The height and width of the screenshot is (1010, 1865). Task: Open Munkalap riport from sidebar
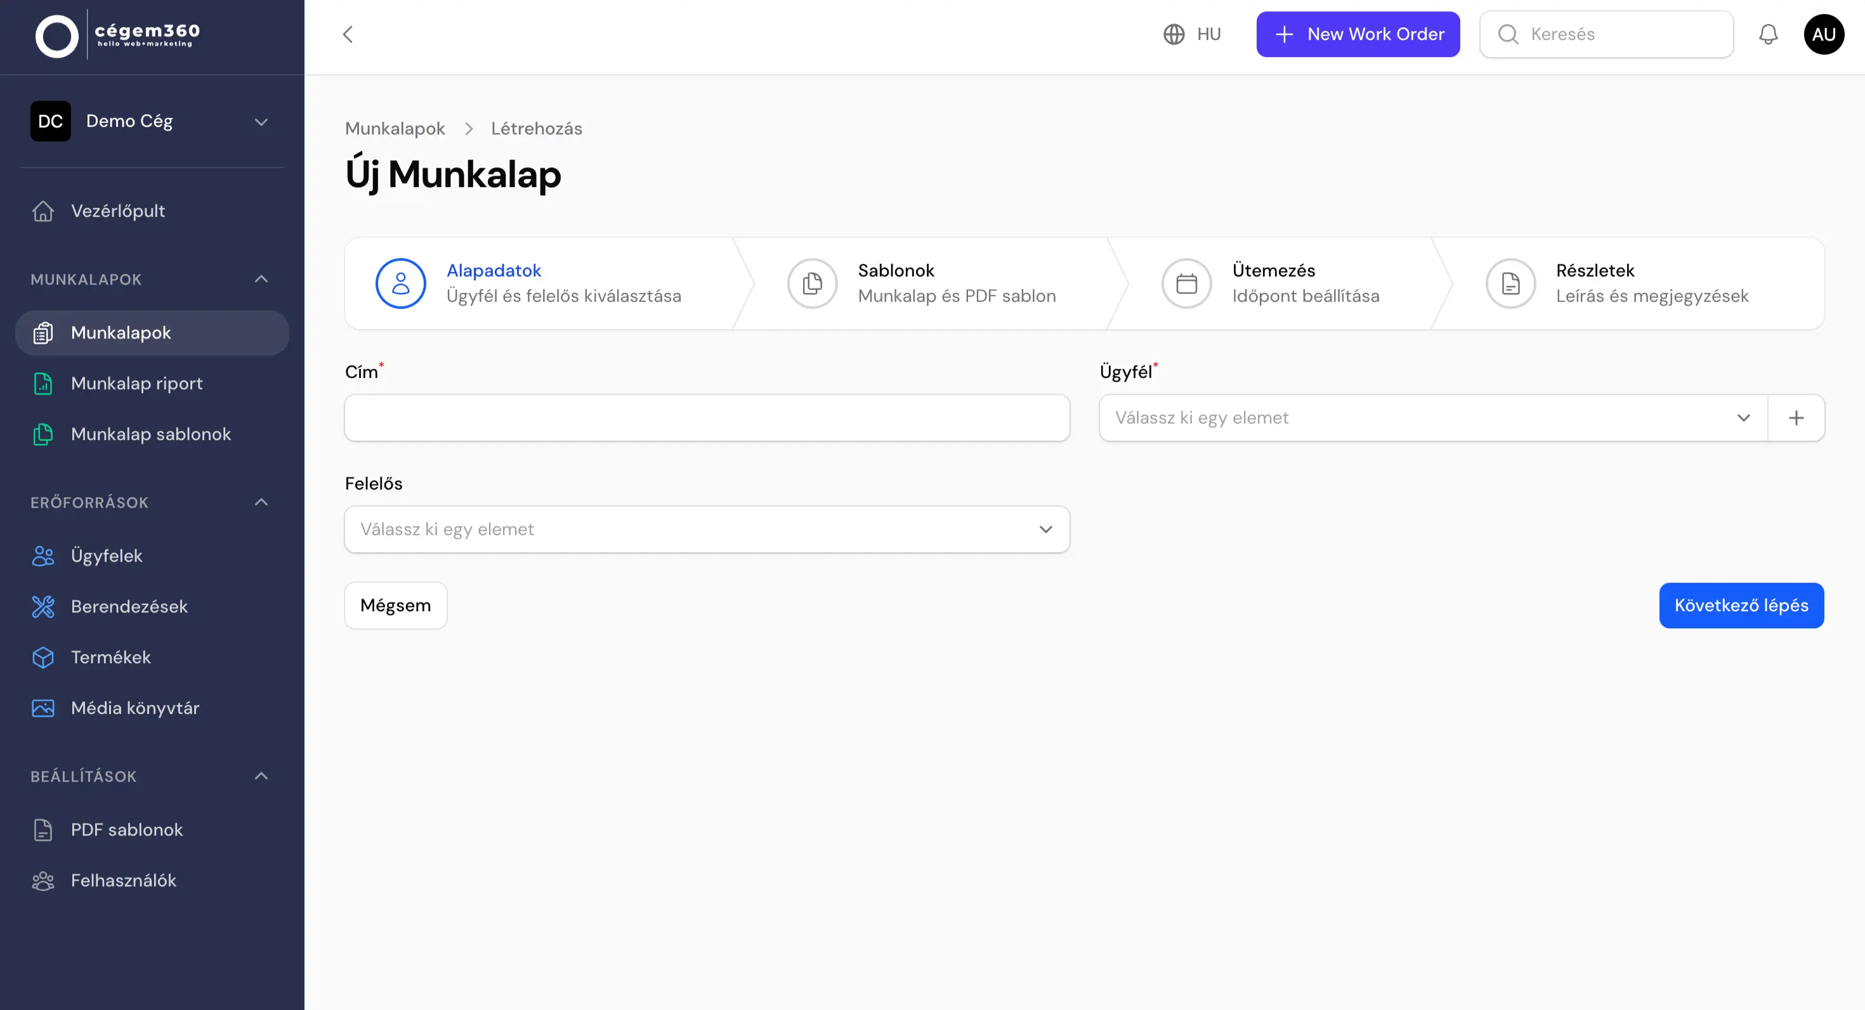(x=43, y=384)
